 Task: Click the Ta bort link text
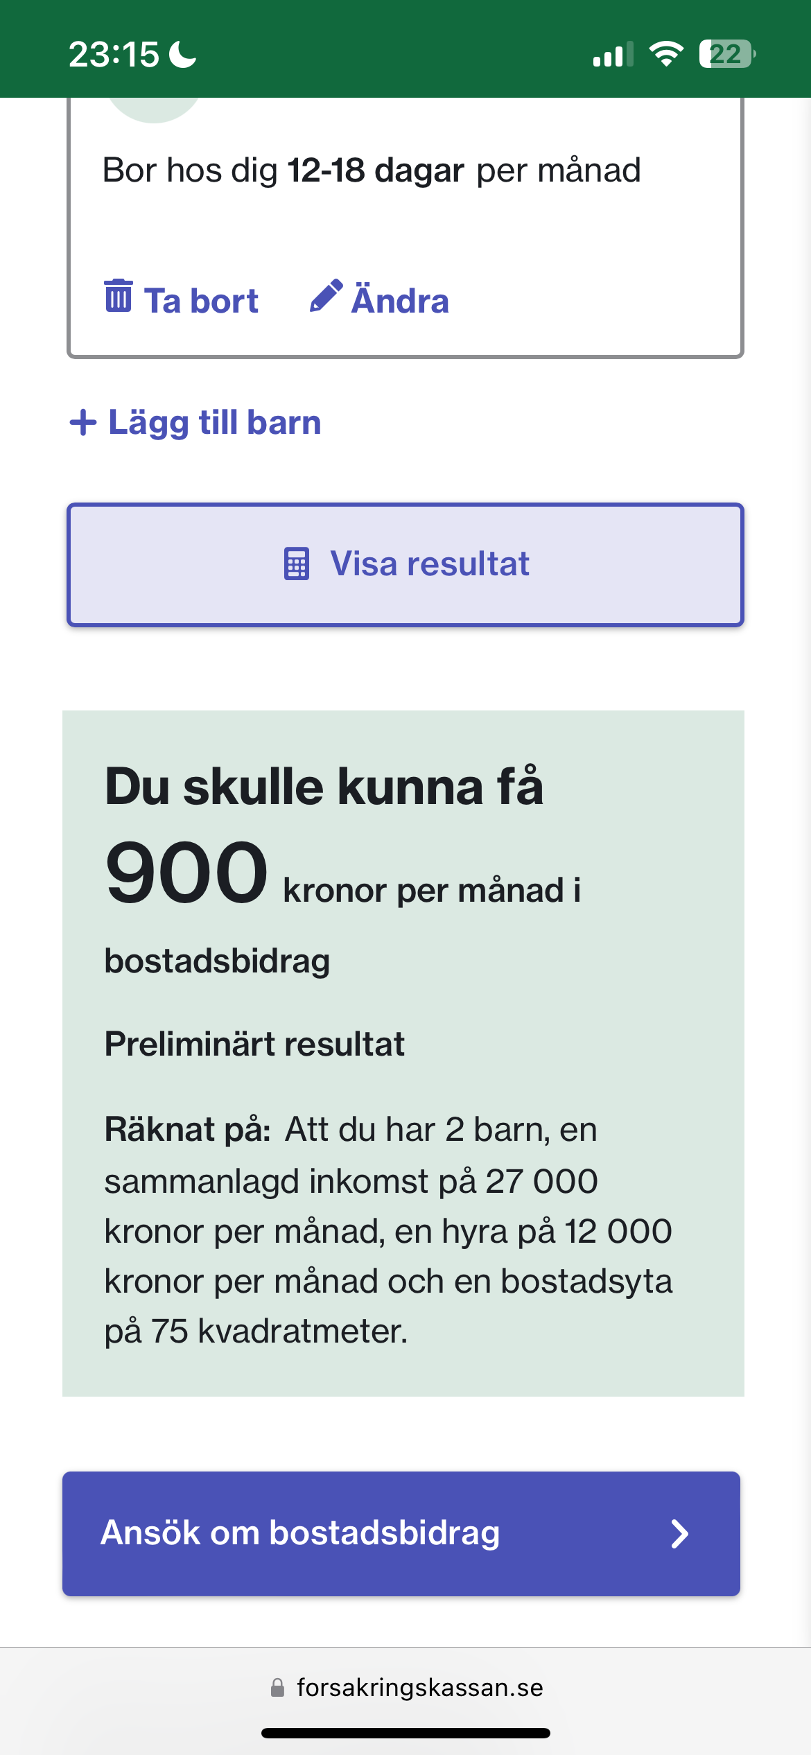201,301
